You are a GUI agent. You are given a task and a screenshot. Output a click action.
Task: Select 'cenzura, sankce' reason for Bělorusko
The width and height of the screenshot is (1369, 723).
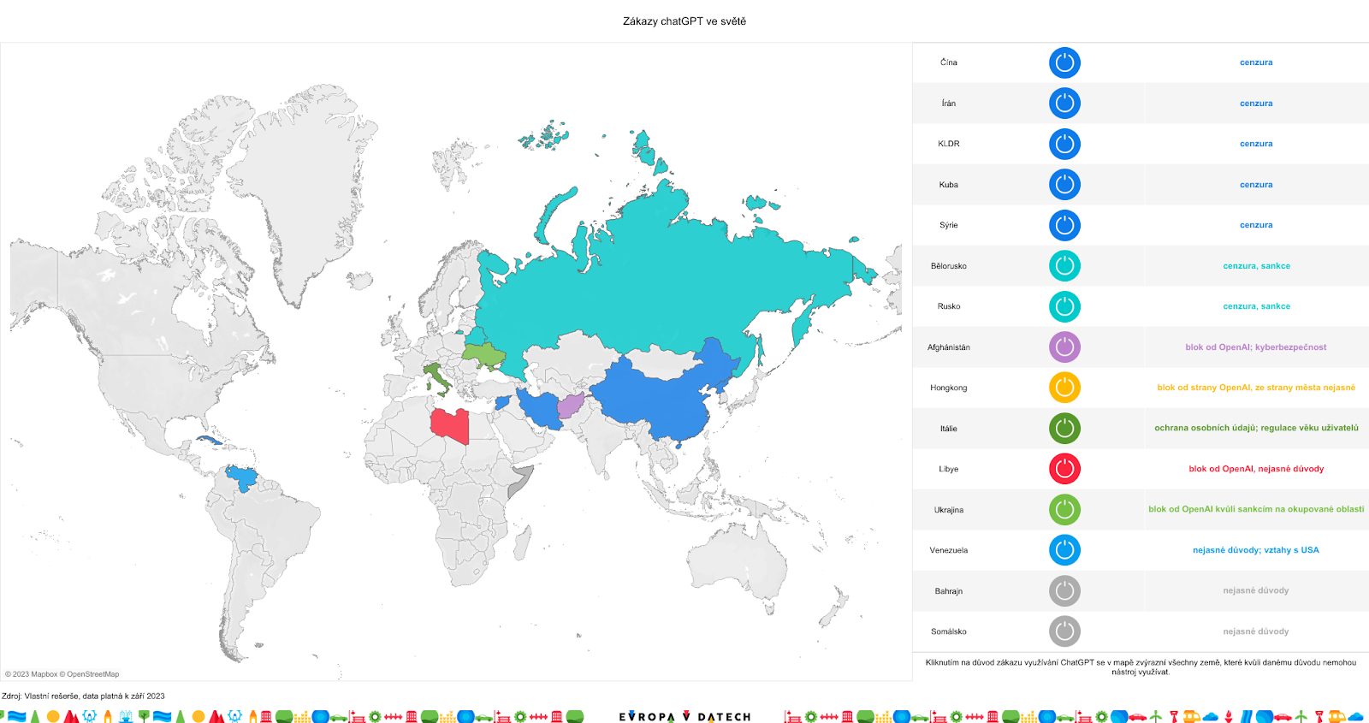click(x=1256, y=266)
